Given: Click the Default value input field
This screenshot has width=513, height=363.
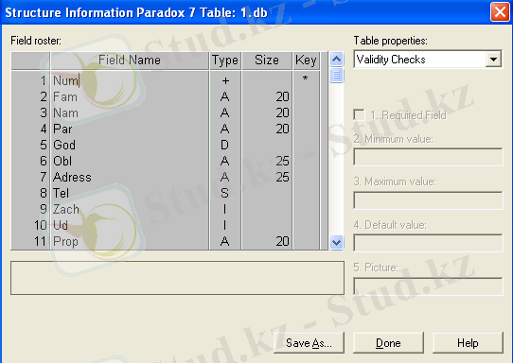Looking at the screenshot, I should click(428, 243).
